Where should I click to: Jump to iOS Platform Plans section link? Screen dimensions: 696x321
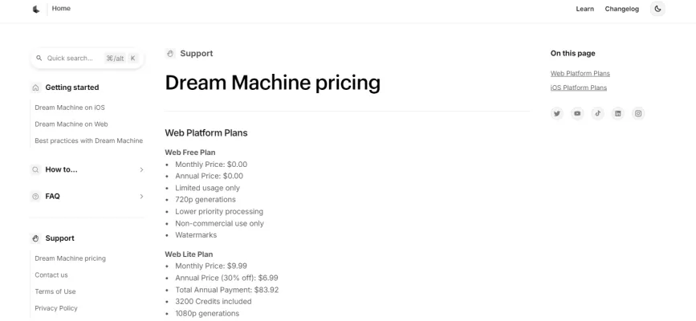(578, 87)
